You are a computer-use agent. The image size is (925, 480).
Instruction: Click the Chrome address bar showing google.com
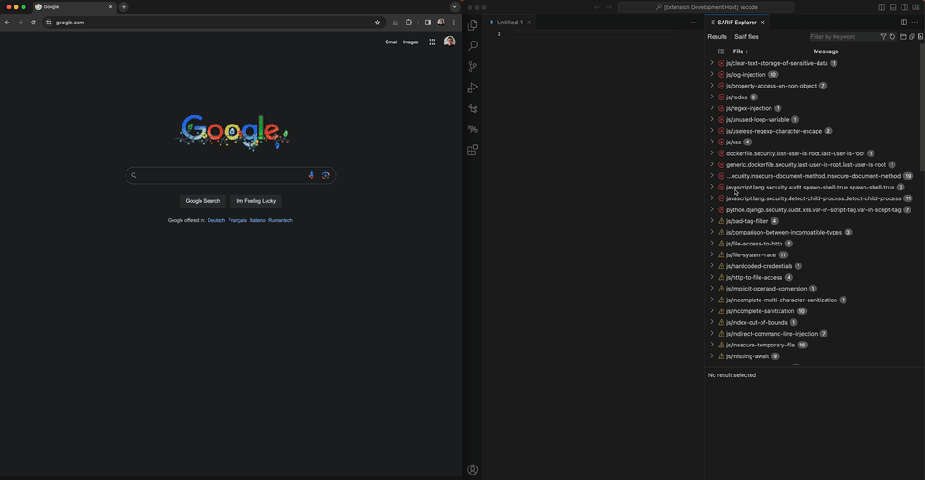[212, 23]
